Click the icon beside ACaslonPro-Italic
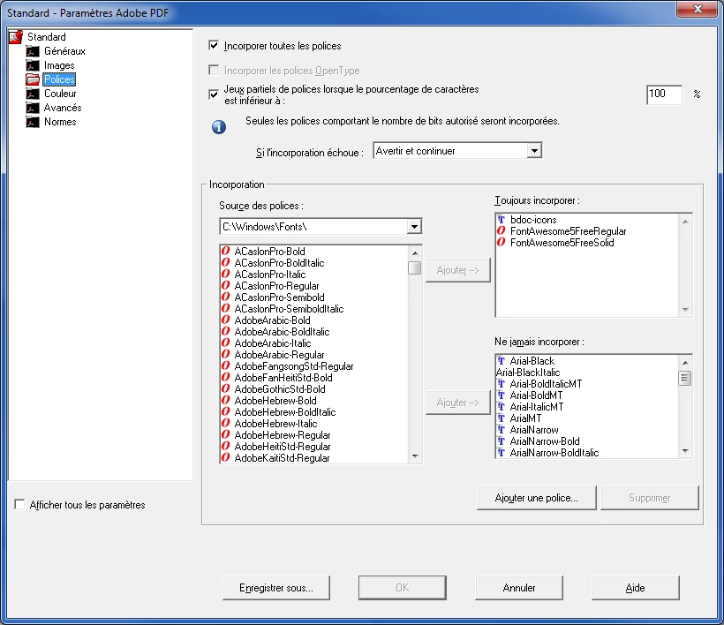Viewport: 724px width, 625px height. (225, 275)
